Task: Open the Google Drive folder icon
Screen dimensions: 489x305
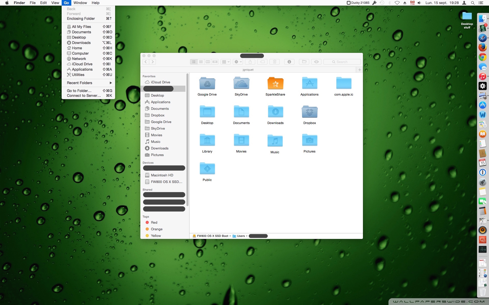Action: click(x=207, y=84)
